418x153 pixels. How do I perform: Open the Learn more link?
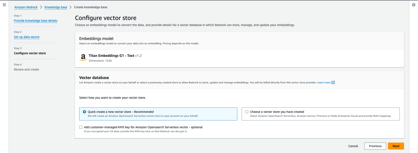pyautogui.click(x=324, y=82)
